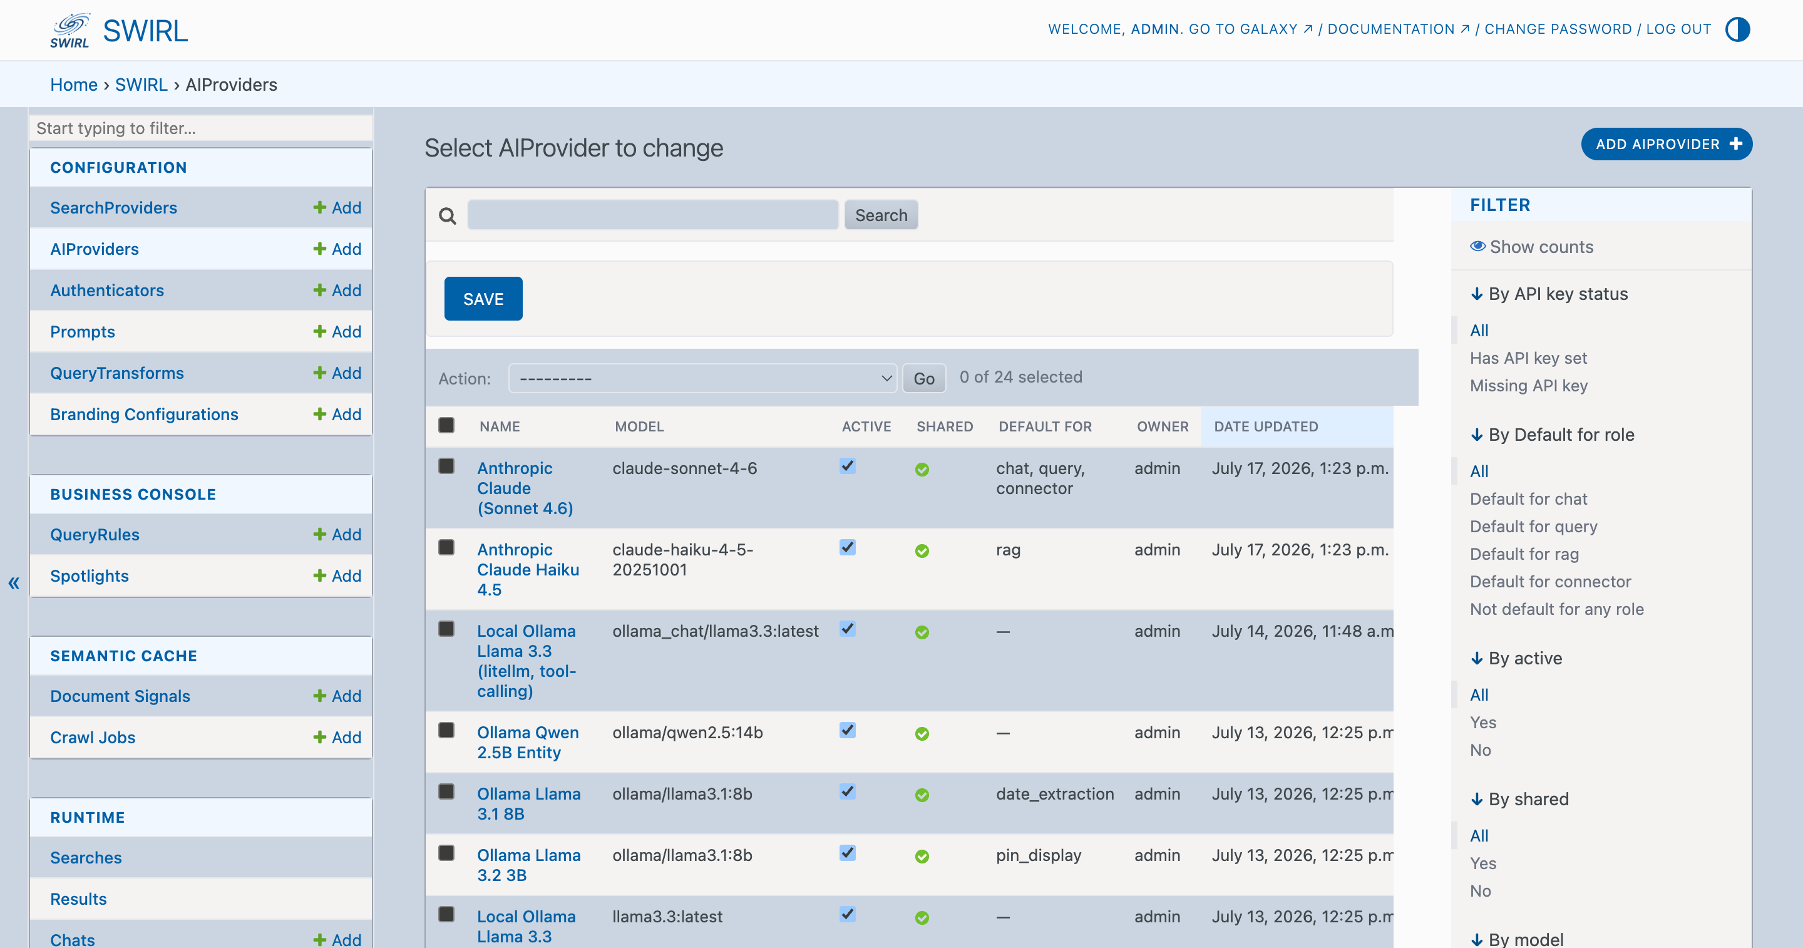The width and height of the screenshot is (1803, 948).
Task: Select the row checkbox for Ollama Qwen 2.5B Entity
Action: coord(446,729)
